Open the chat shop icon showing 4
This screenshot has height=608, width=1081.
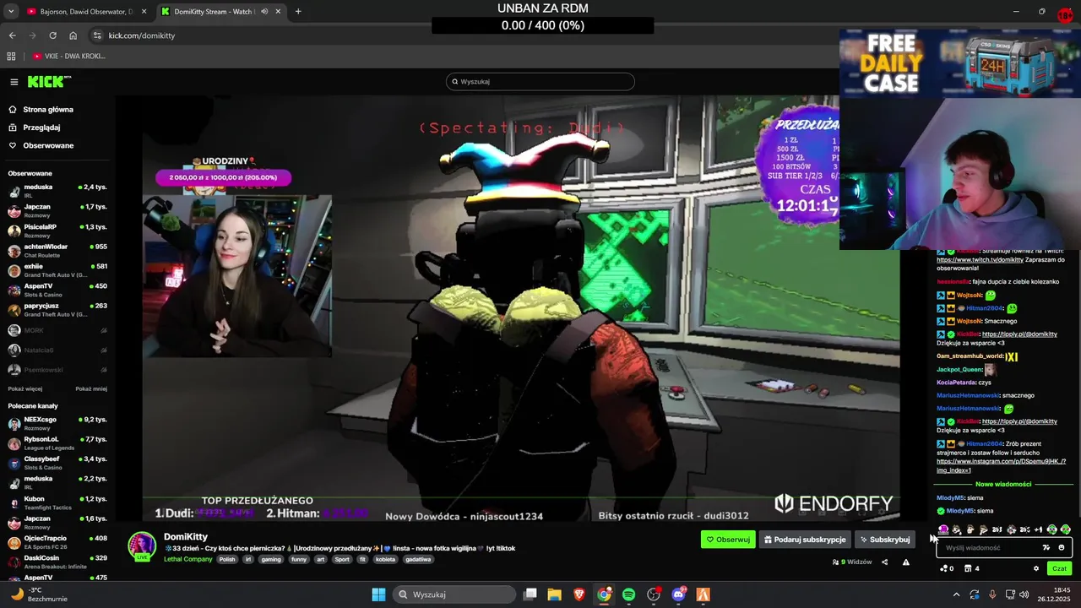click(972, 568)
